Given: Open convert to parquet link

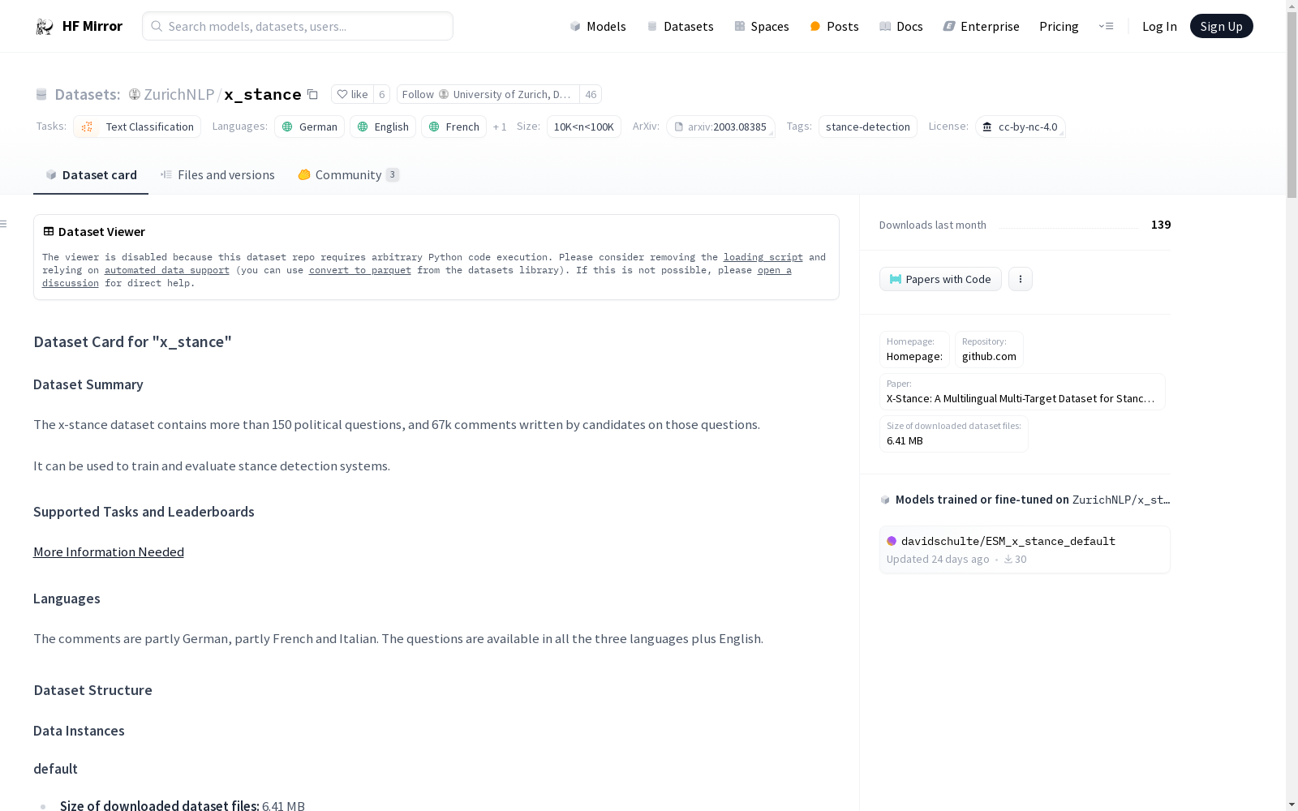Looking at the screenshot, I should coord(360,270).
